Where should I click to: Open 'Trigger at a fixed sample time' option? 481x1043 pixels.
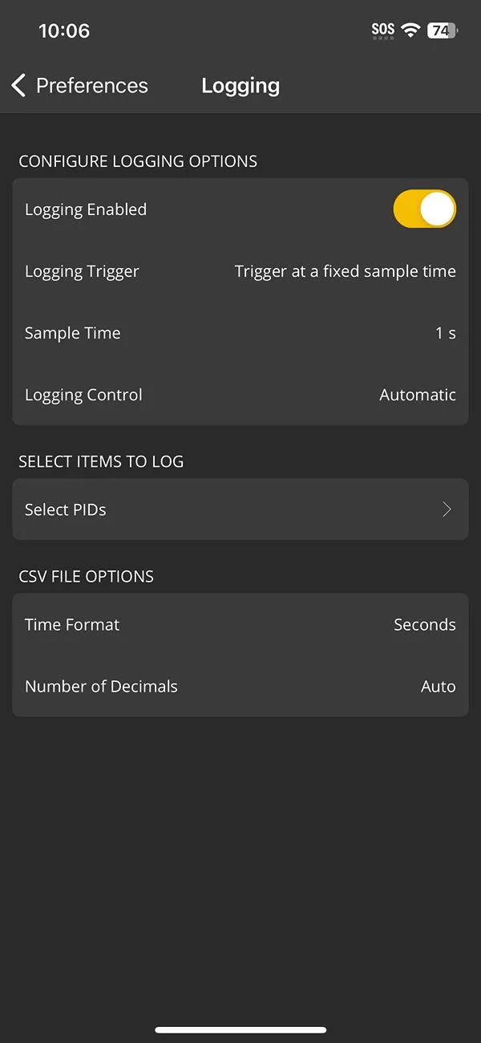pyautogui.click(x=345, y=271)
